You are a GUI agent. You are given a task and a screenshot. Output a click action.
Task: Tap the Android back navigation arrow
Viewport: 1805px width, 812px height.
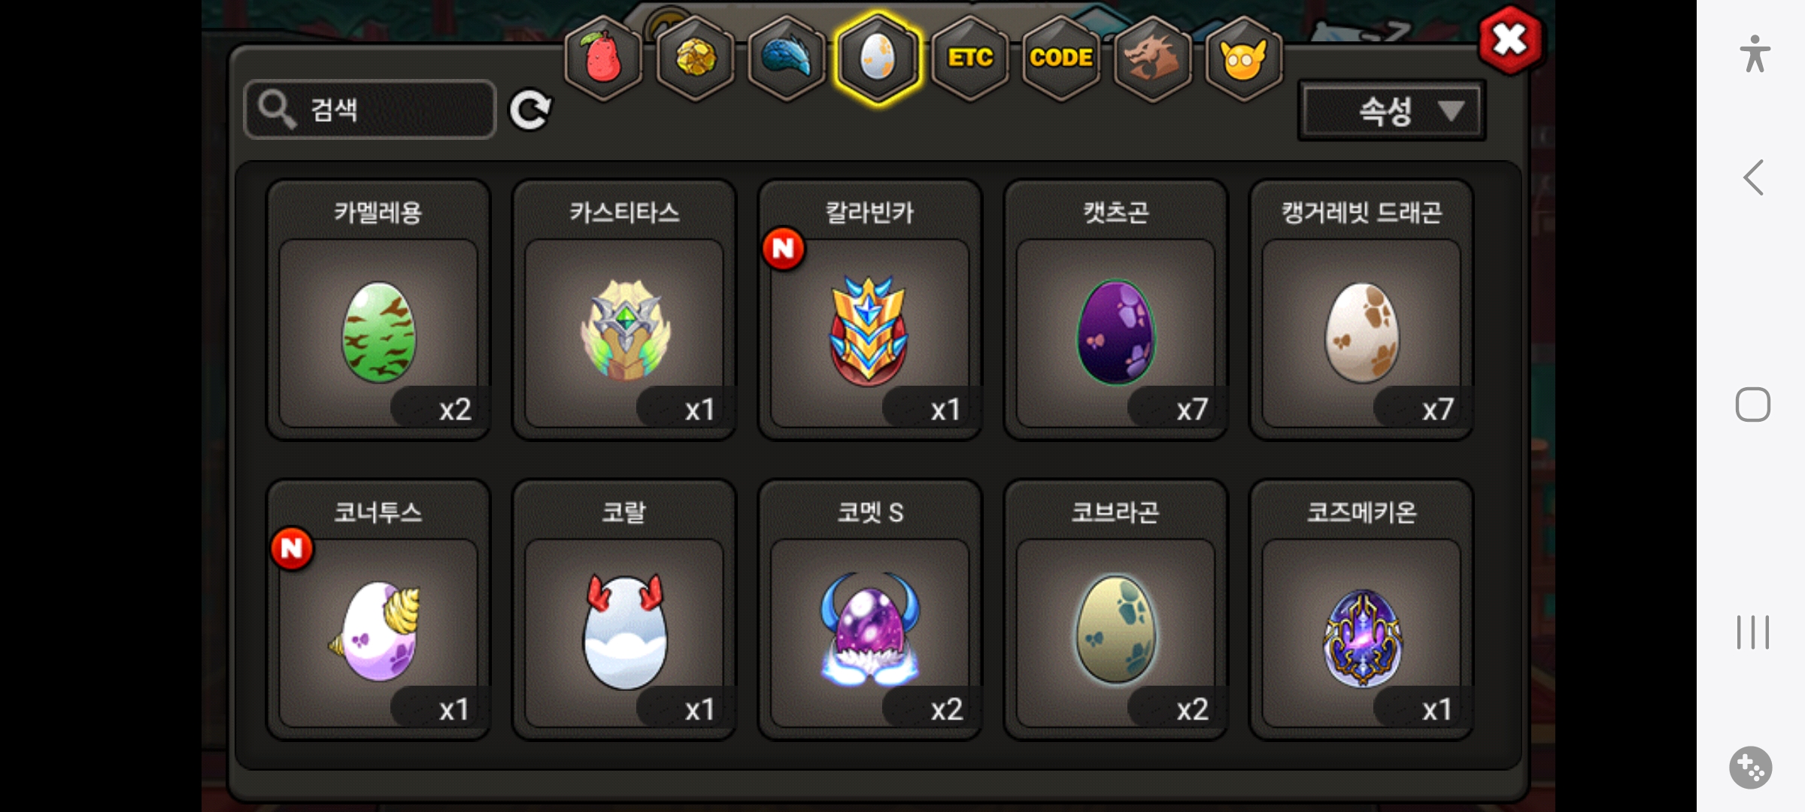tap(1753, 178)
